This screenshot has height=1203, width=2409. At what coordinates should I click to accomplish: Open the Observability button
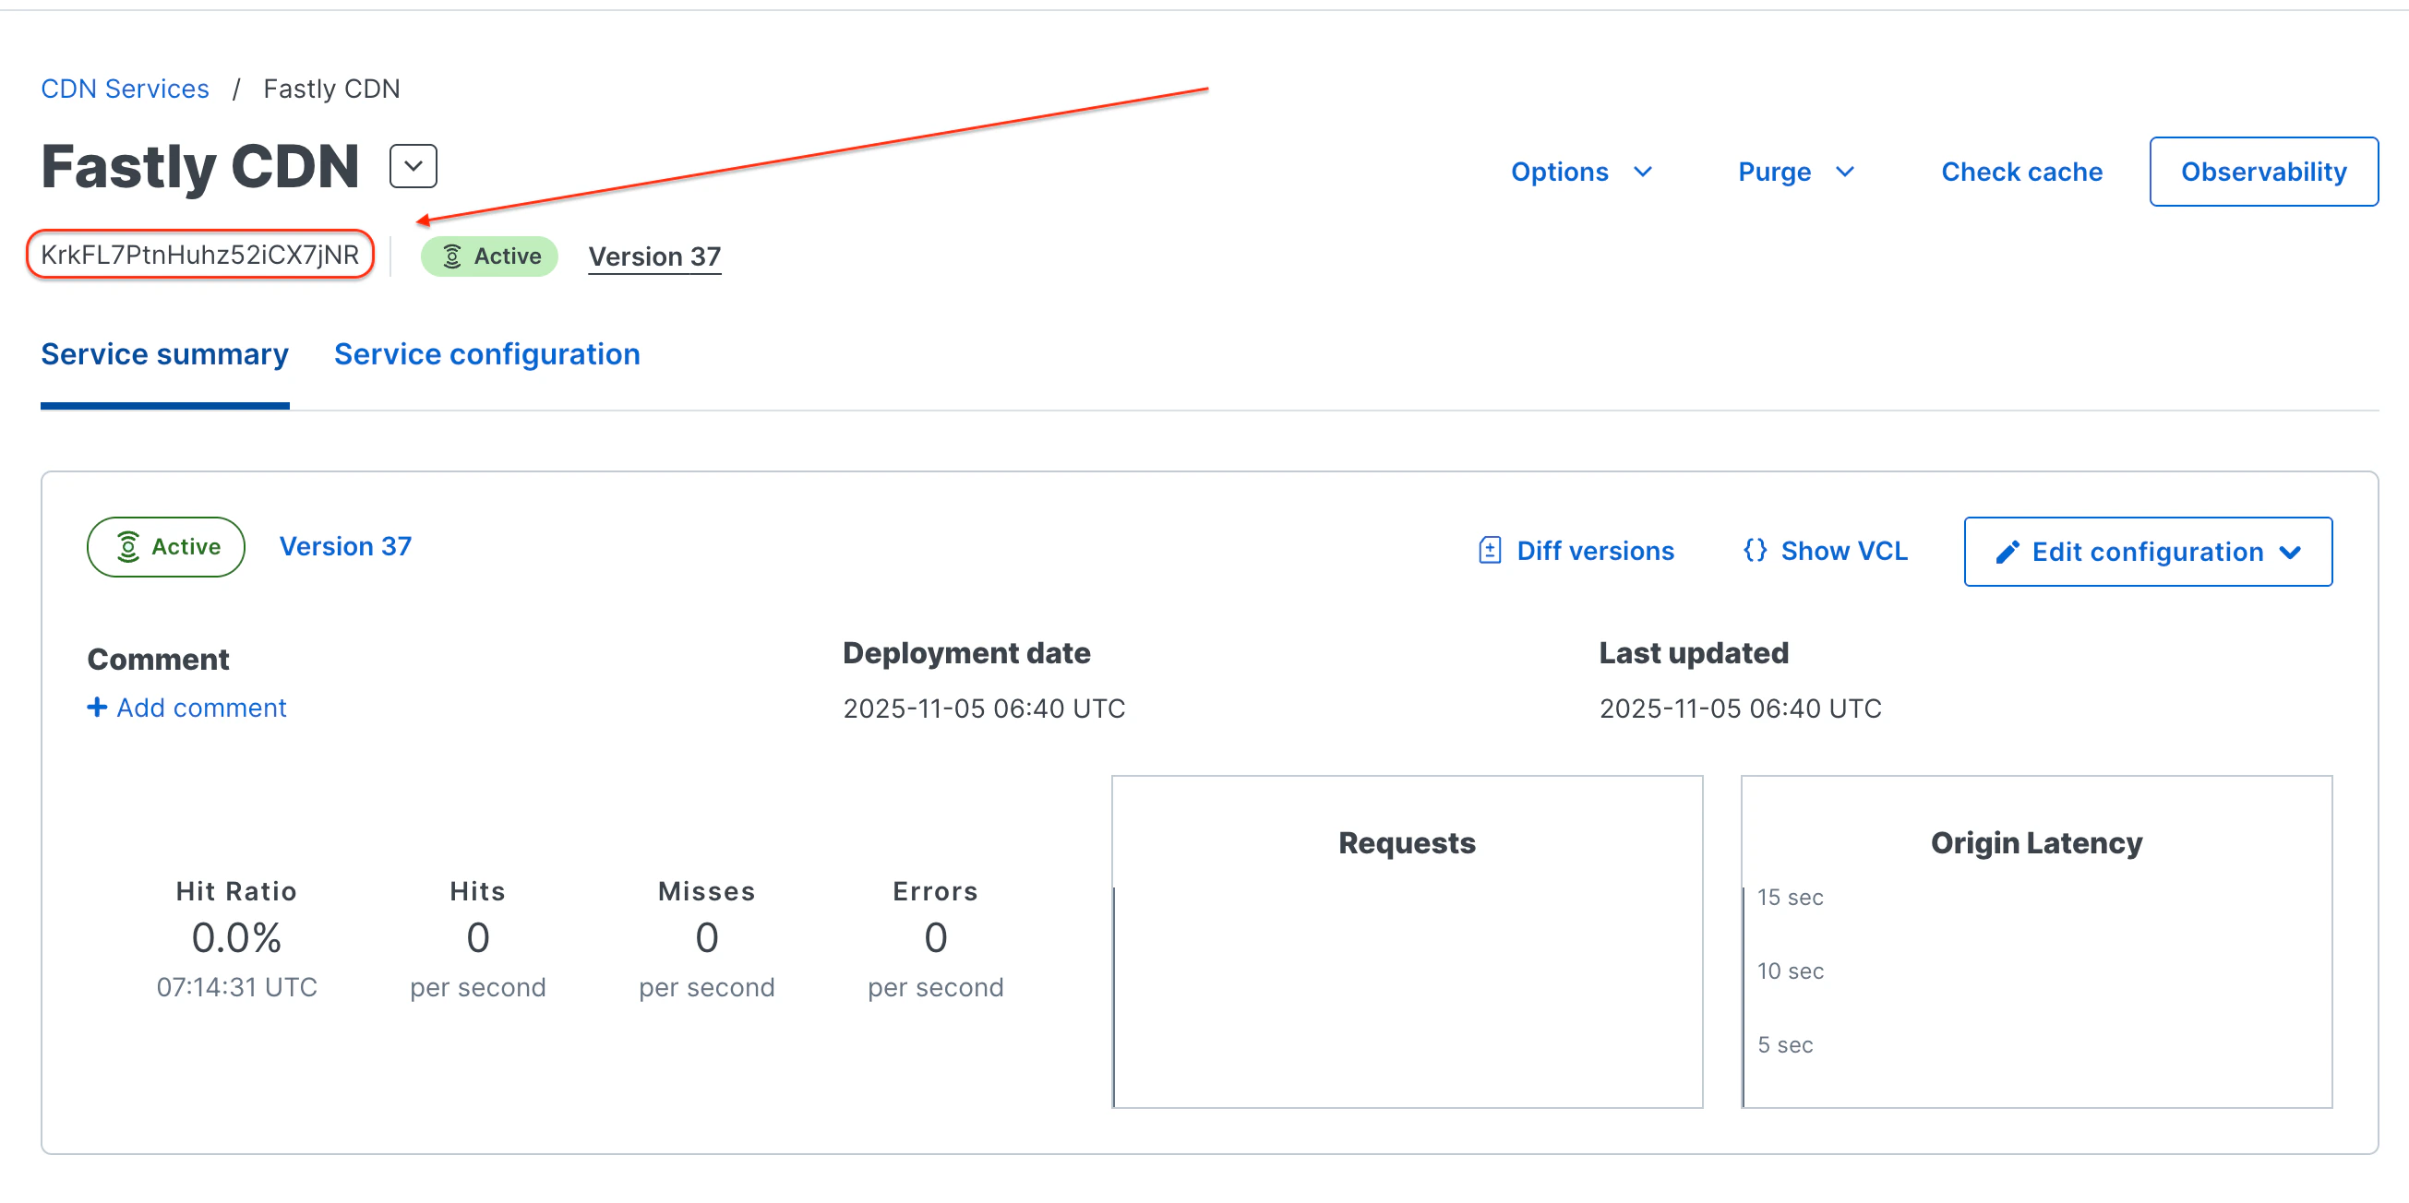(x=2262, y=172)
